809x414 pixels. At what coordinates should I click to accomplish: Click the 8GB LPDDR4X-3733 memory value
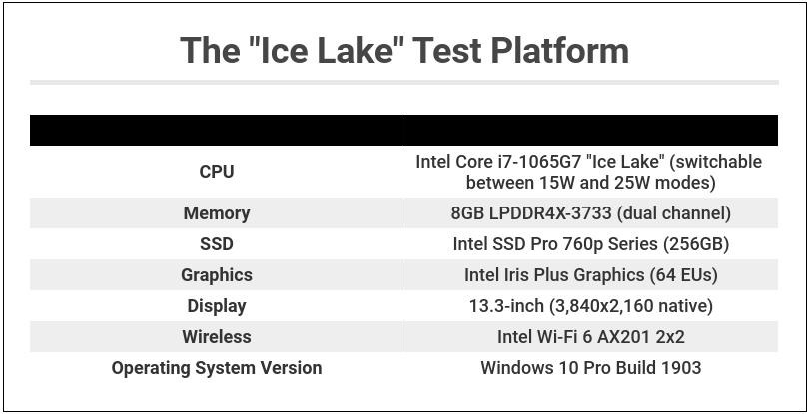[x=590, y=213]
